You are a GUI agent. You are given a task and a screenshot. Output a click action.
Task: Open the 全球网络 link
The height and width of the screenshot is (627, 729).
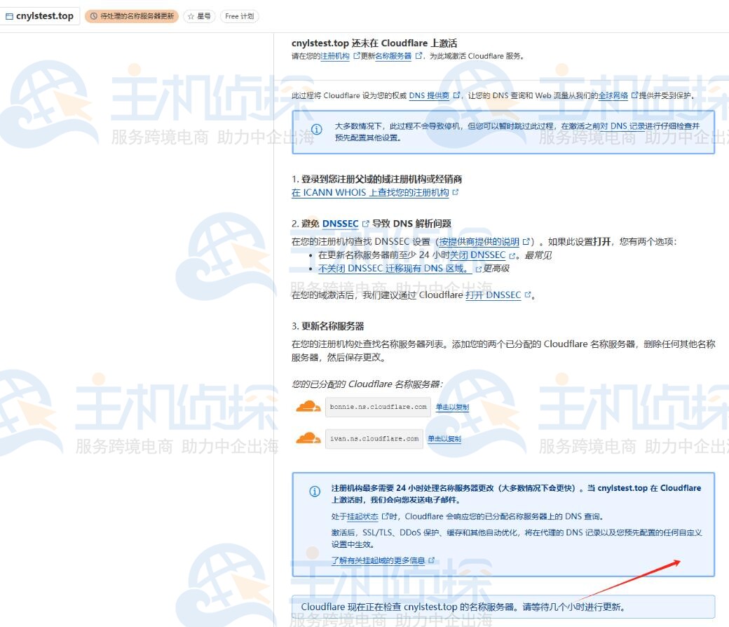coord(613,95)
